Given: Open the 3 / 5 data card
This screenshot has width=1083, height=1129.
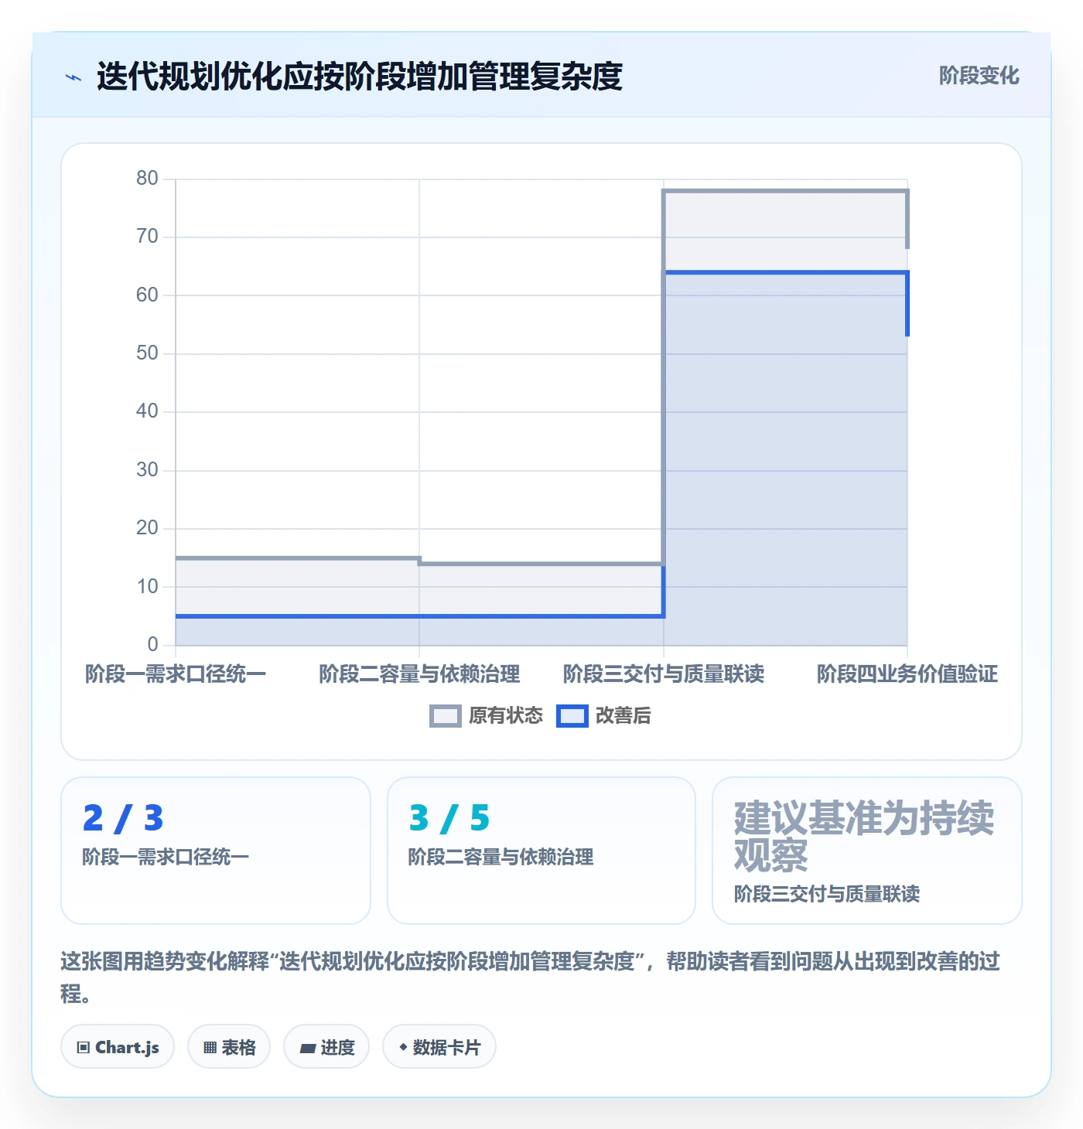Looking at the screenshot, I should tap(541, 851).
